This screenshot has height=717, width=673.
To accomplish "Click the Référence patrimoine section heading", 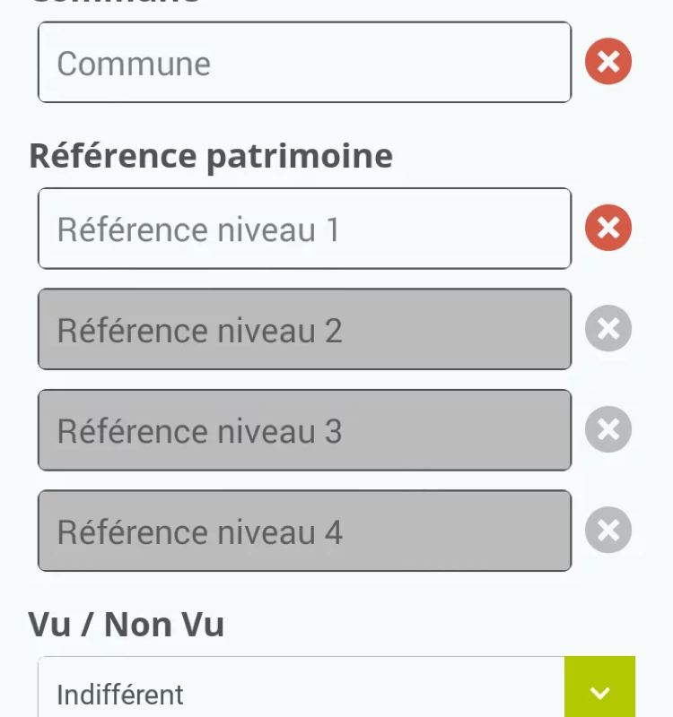I will (x=211, y=156).
